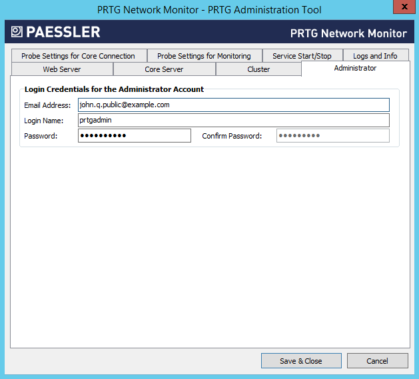Viewport: 419px width, 379px height.
Task: Click the Email Address label
Action: tap(47, 105)
